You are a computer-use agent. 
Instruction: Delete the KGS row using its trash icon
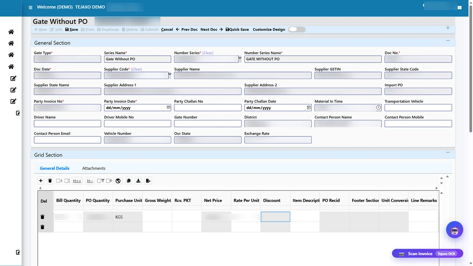pyautogui.click(x=42, y=217)
